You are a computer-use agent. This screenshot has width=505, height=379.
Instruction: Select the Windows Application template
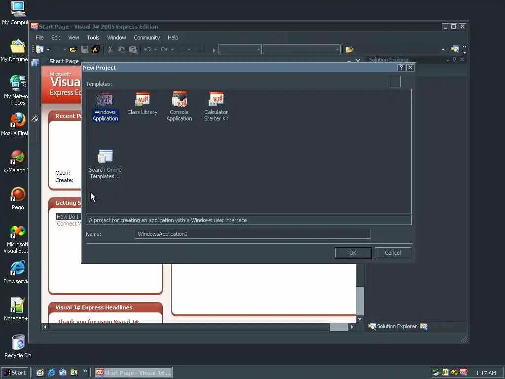click(x=105, y=107)
